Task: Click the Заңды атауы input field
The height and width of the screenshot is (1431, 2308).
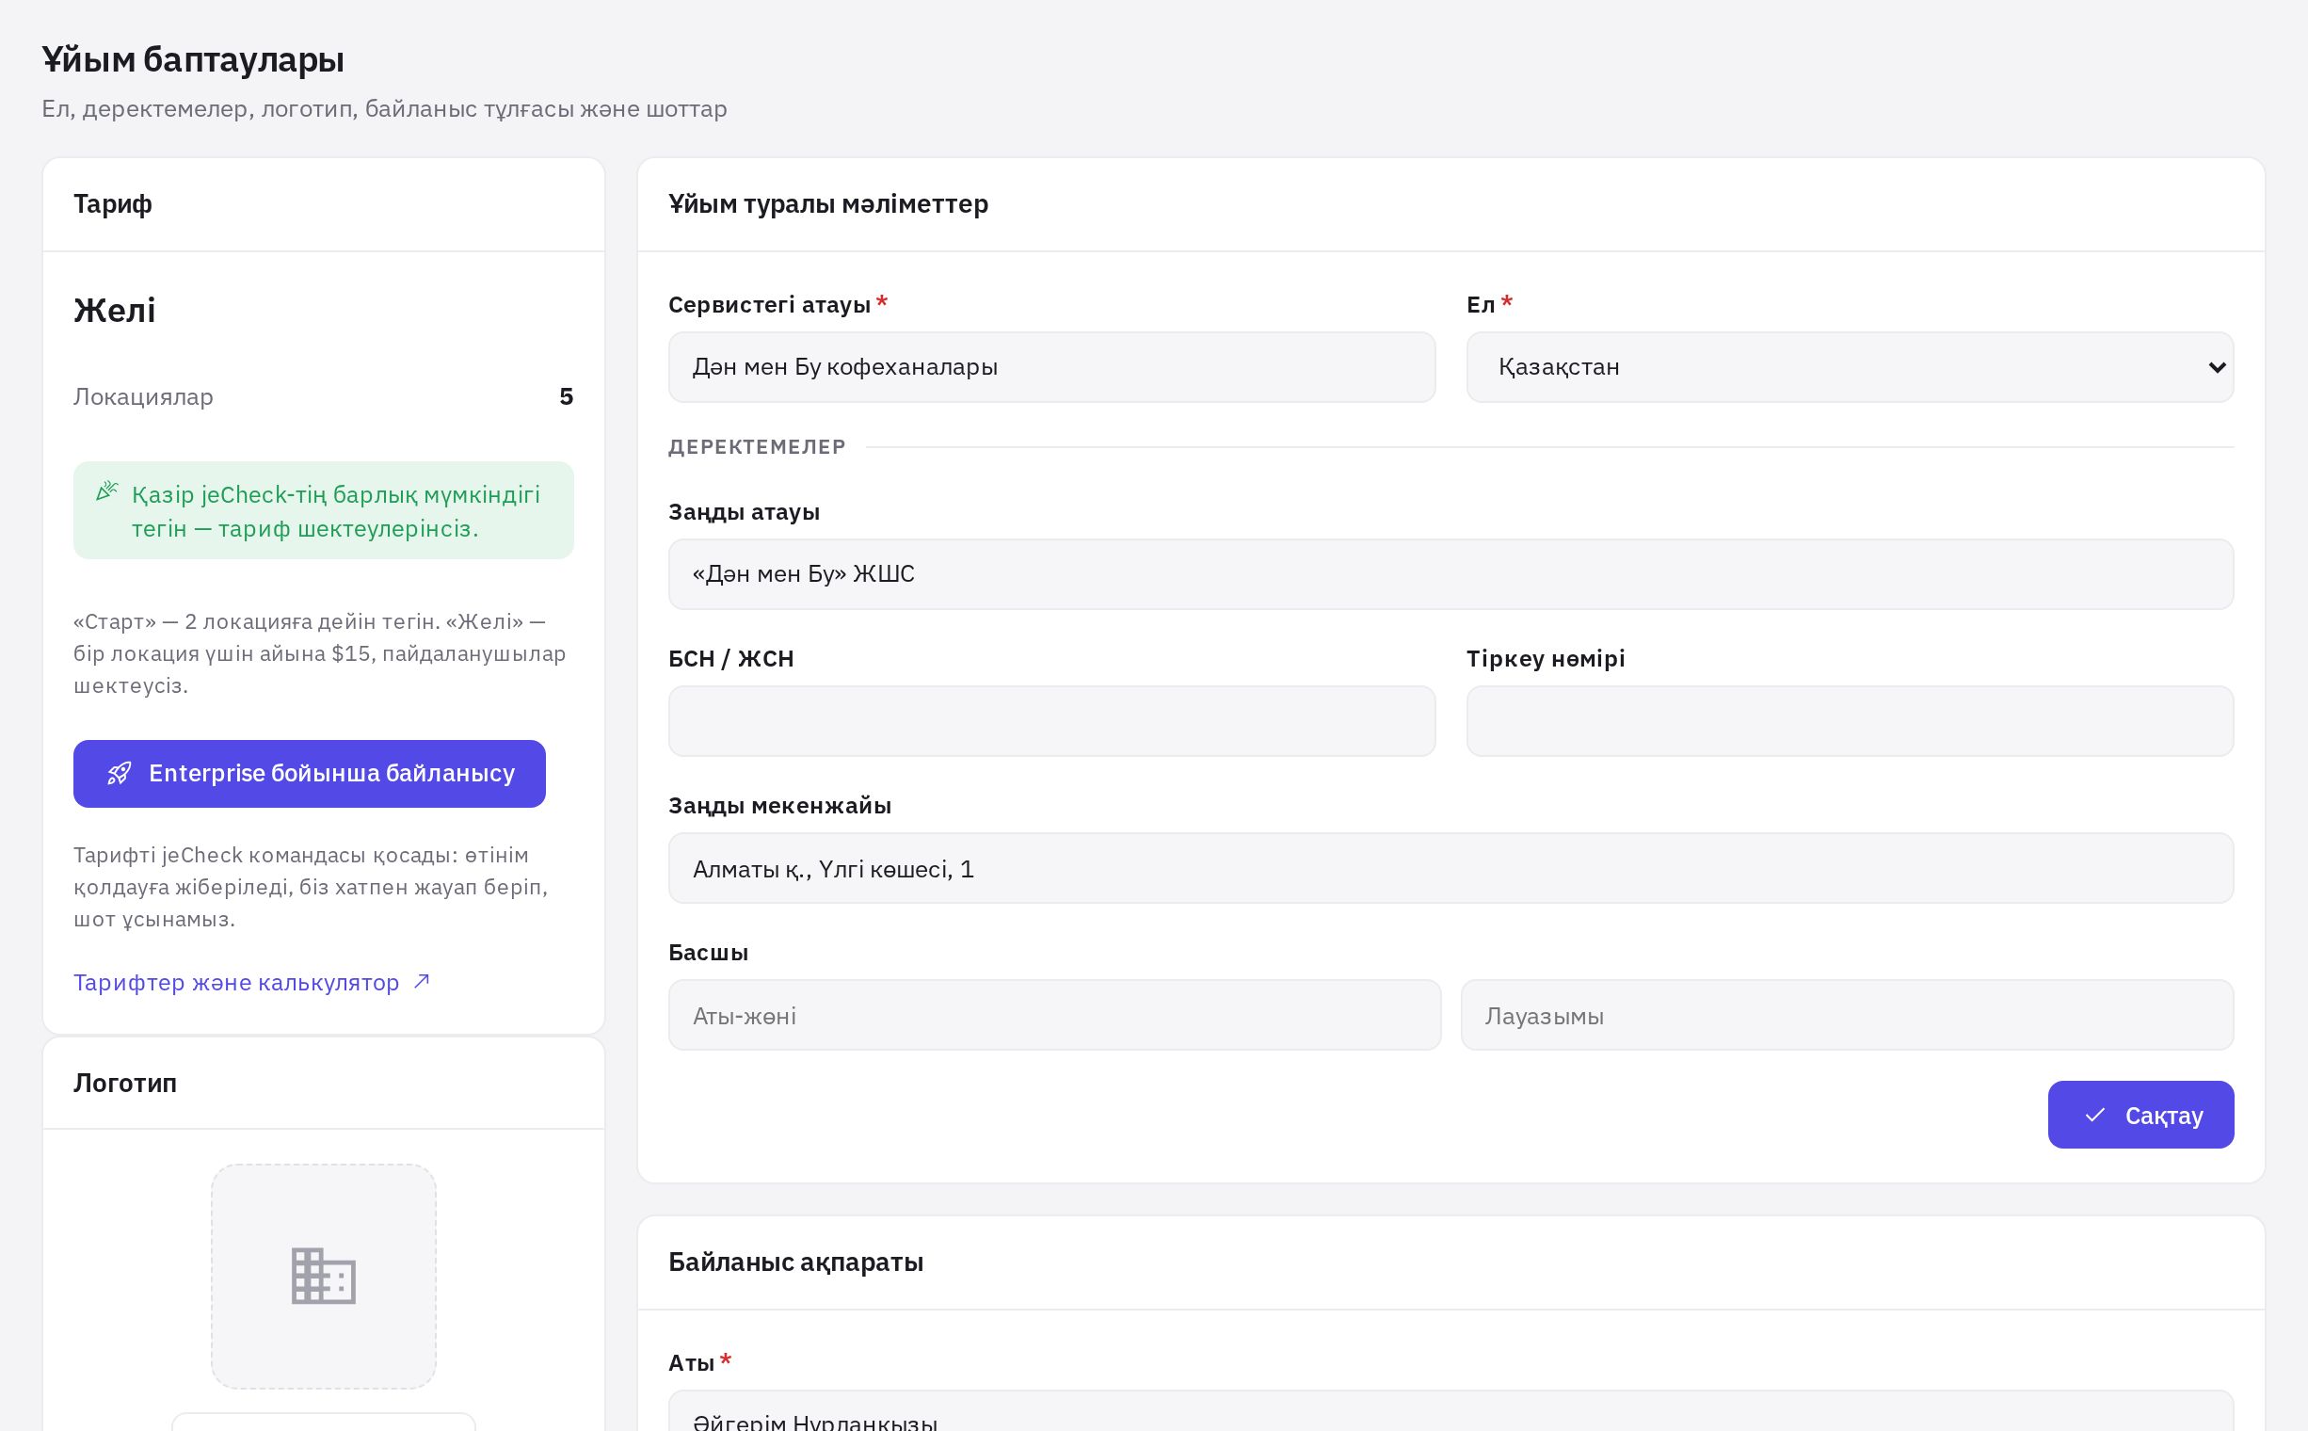Action: [1451, 574]
